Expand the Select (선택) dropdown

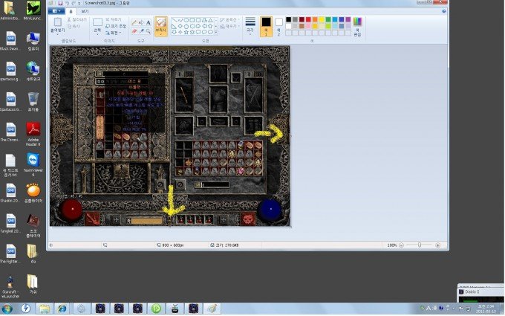(x=97, y=34)
